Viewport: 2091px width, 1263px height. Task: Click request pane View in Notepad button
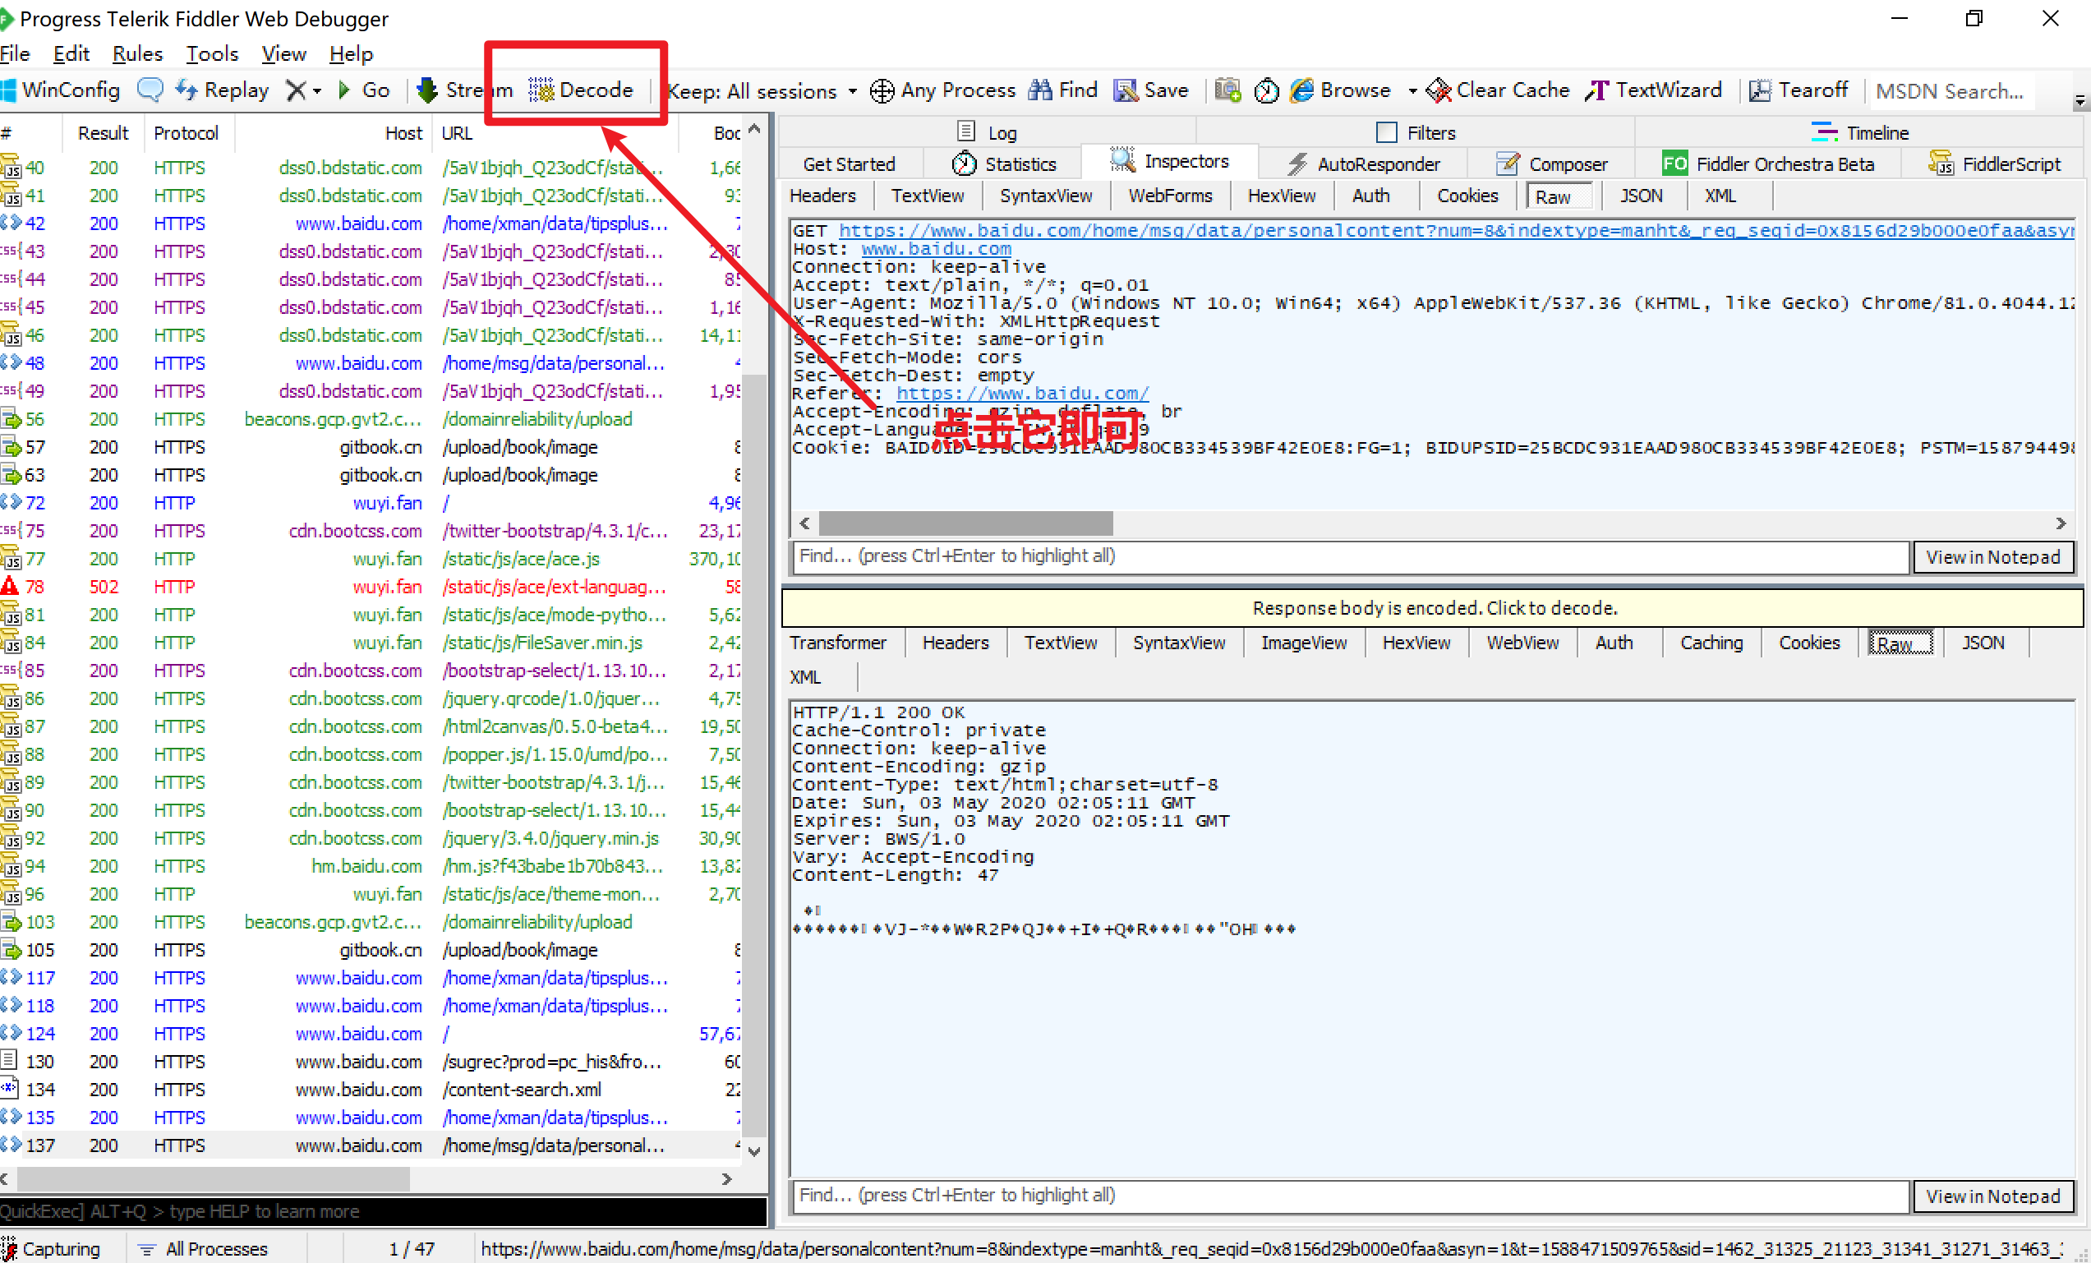coord(1992,557)
